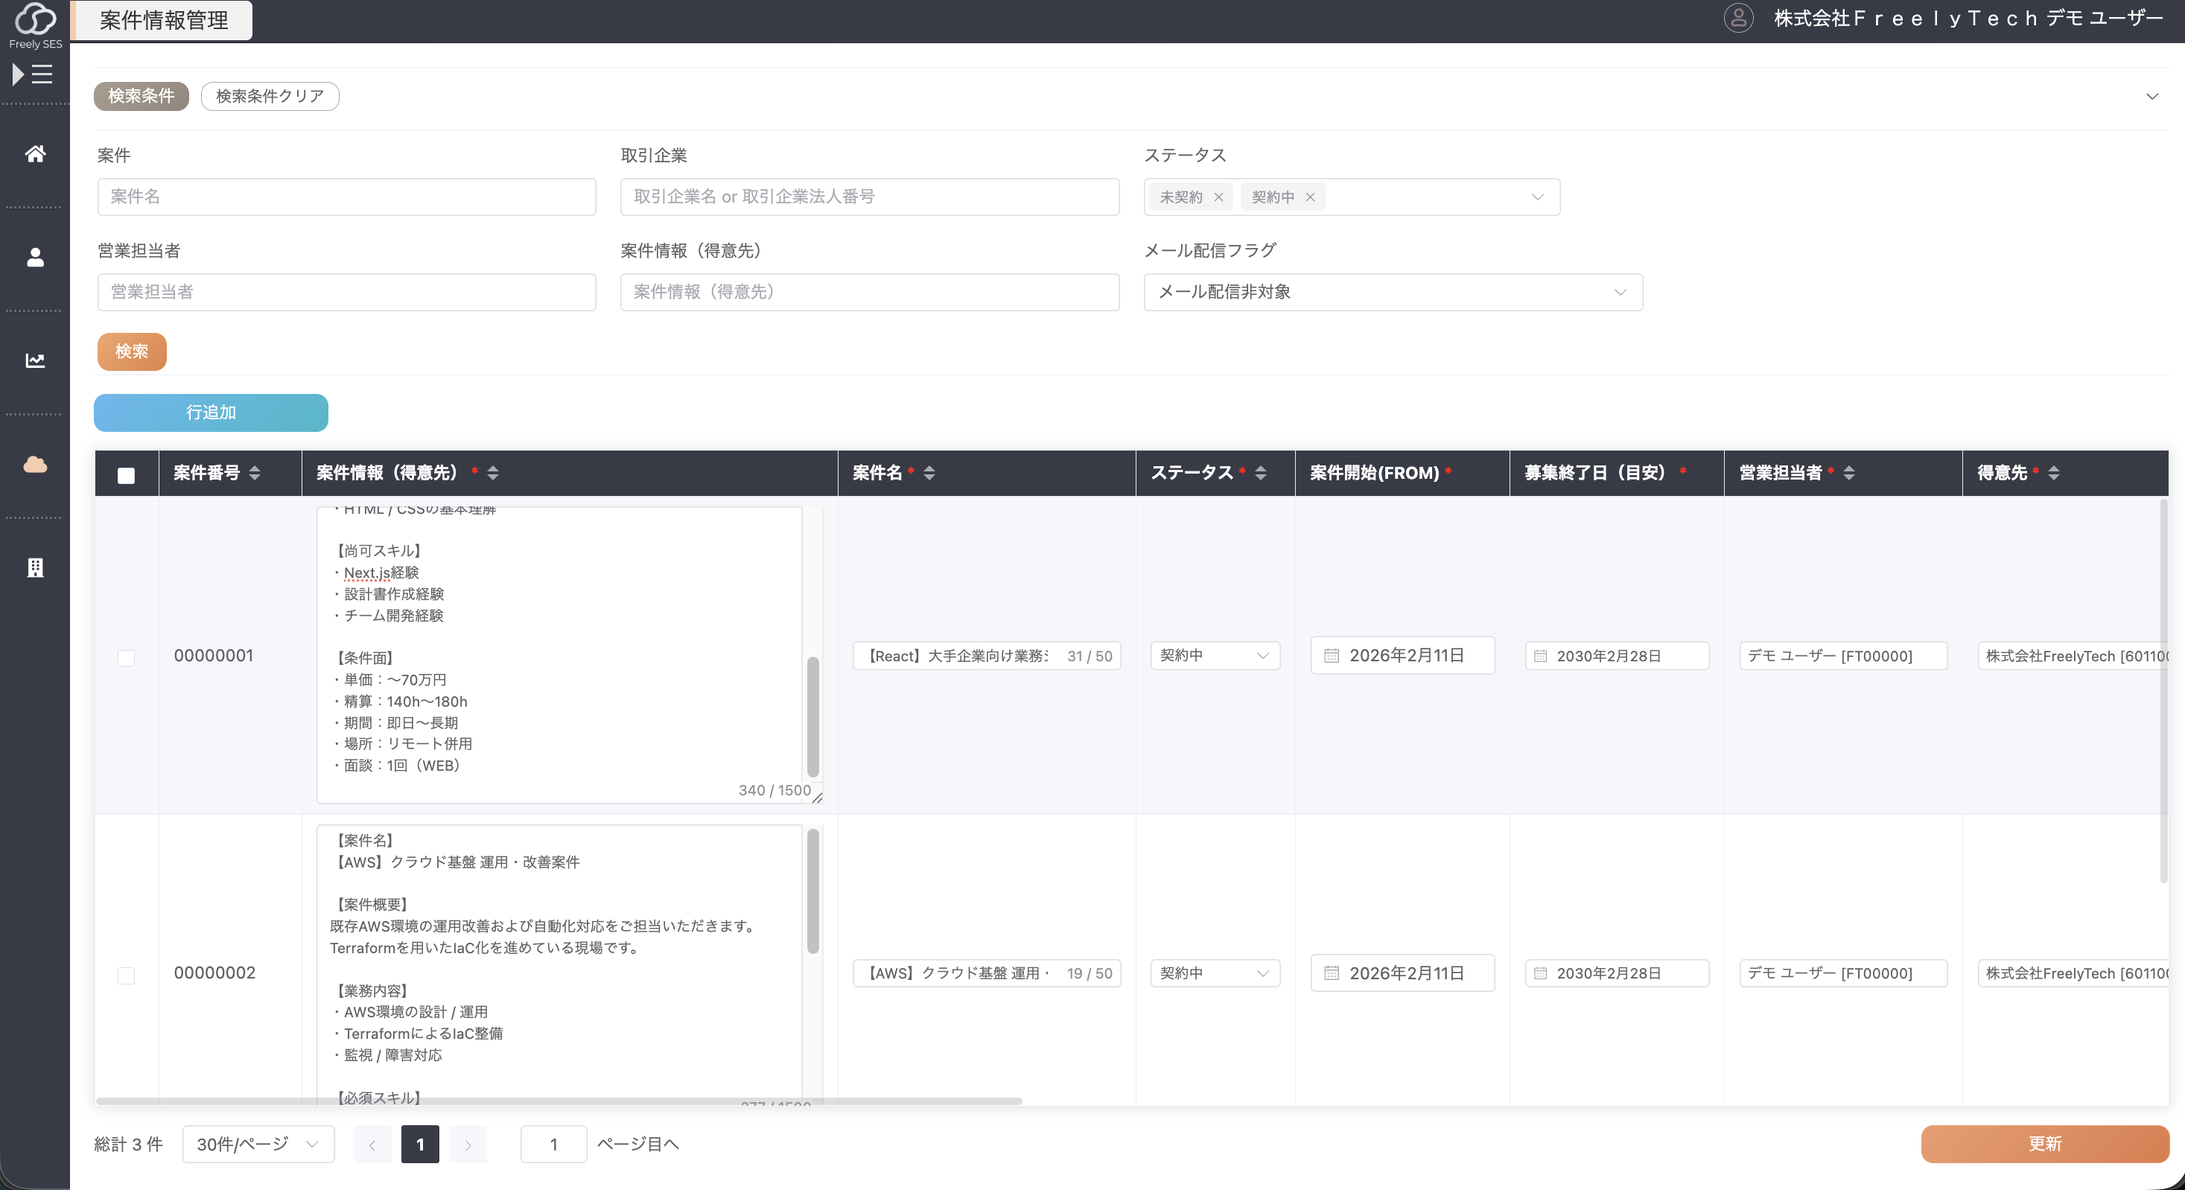
Task: Check the row 00000001 checkbox
Action: (x=127, y=658)
